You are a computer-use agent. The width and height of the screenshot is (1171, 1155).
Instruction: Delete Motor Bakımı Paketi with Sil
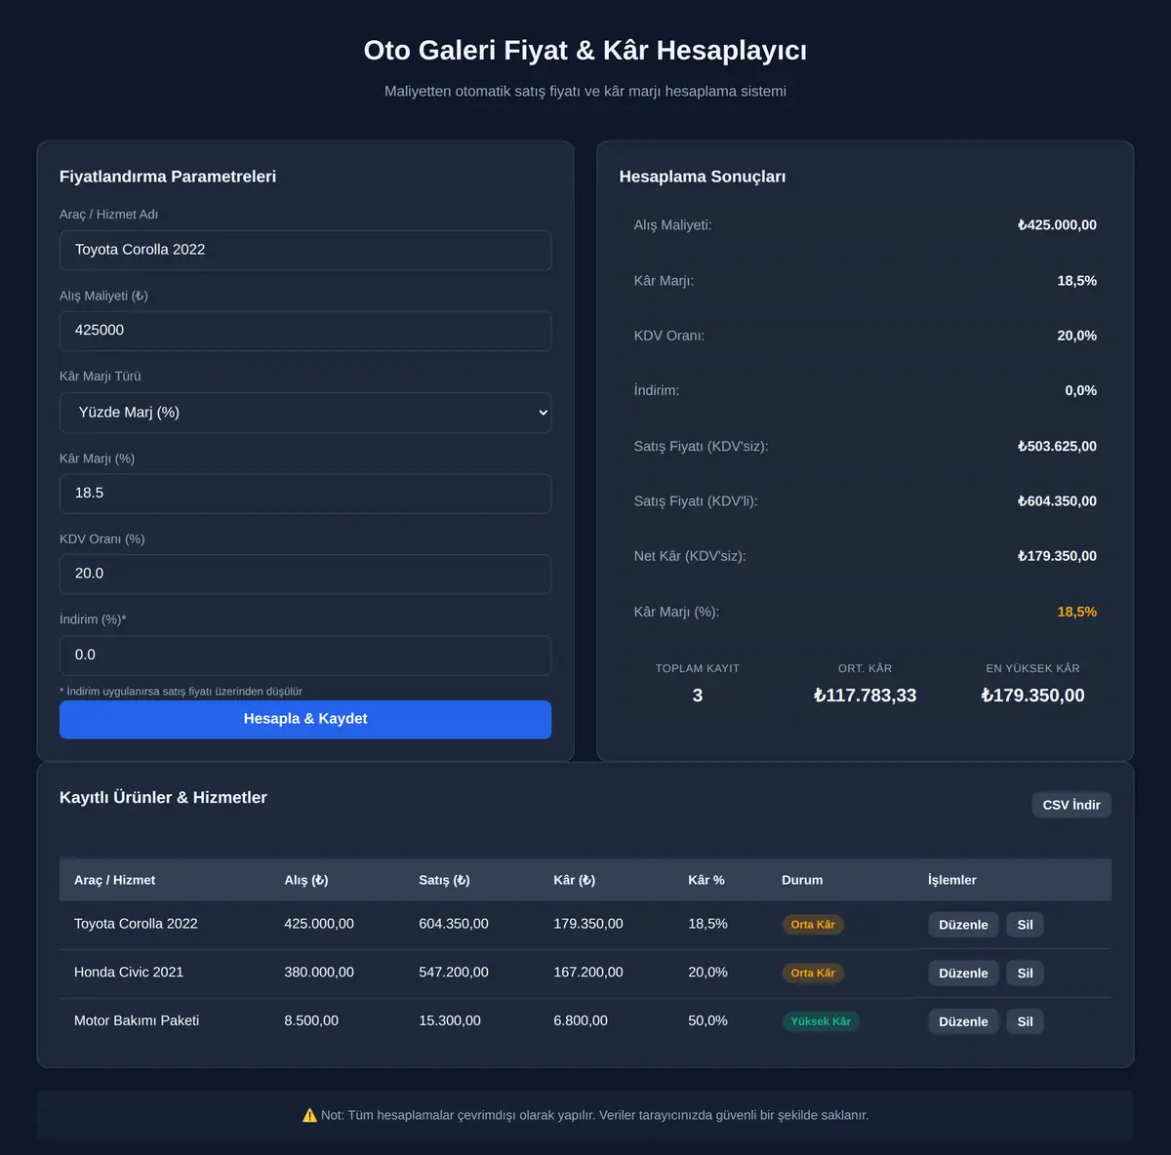tap(1025, 1022)
